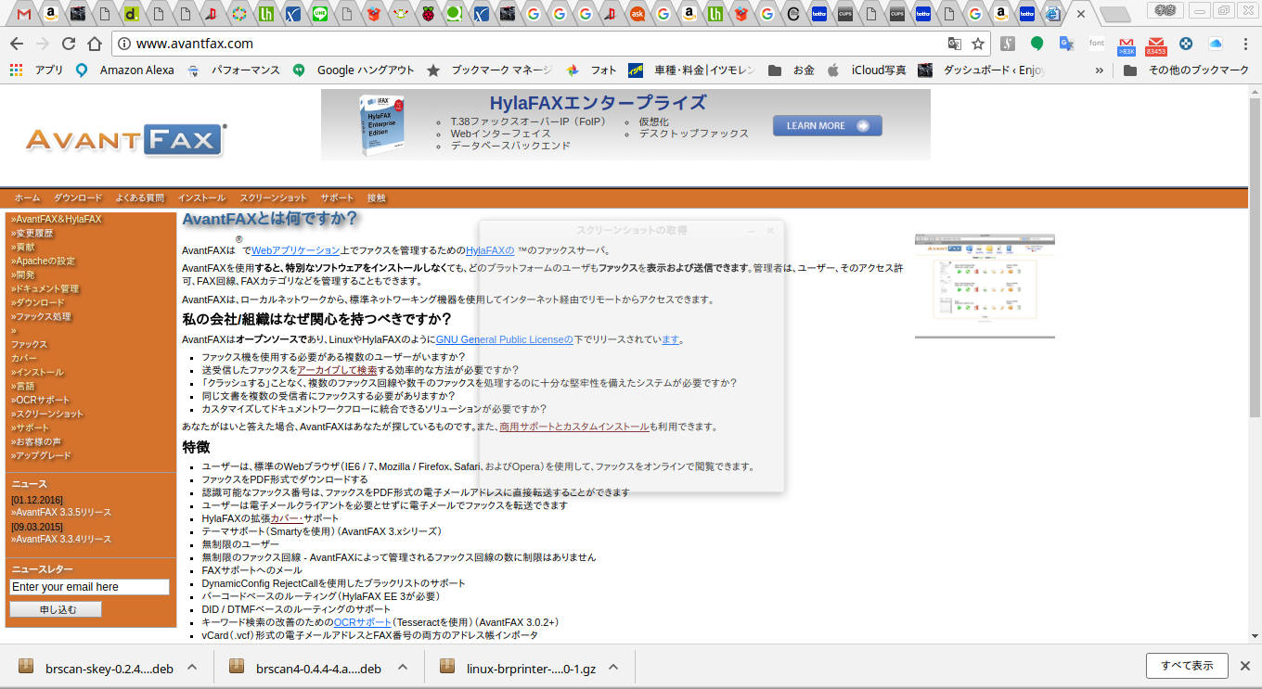The width and height of the screenshot is (1262, 689).
Task: Open Chrome's three-dot menu
Action: click(x=1245, y=44)
